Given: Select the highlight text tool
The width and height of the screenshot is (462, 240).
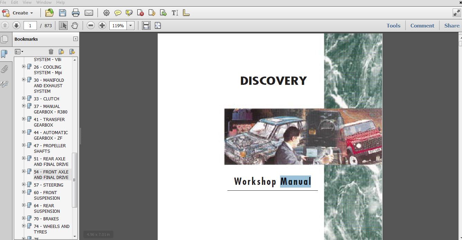Looking at the screenshot, I should (x=129, y=13).
